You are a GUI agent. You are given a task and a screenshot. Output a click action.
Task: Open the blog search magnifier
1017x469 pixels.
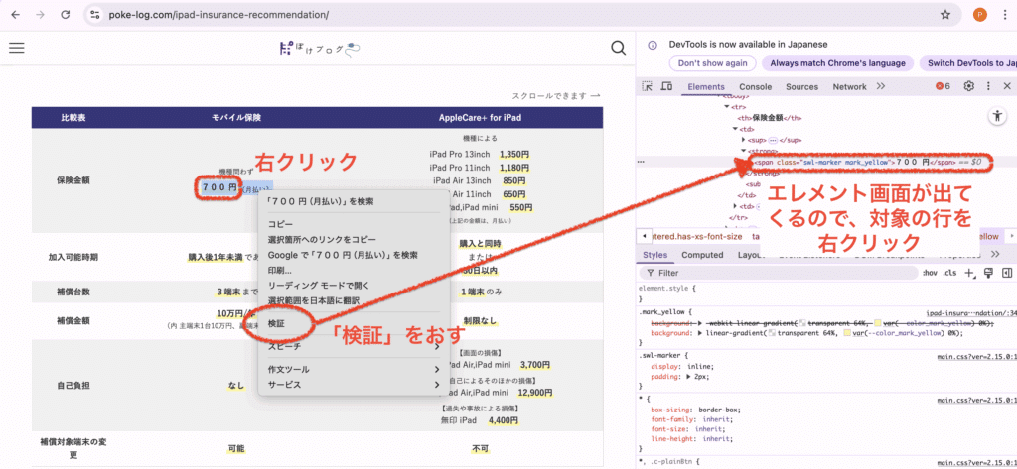coord(619,48)
